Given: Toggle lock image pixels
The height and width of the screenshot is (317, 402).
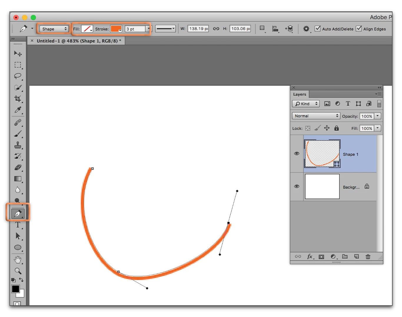Looking at the screenshot, I should coord(317,128).
